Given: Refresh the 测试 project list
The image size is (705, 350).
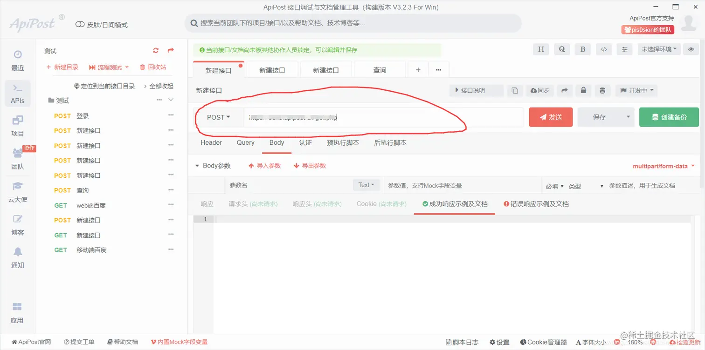Looking at the screenshot, I should [x=156, y=50].
